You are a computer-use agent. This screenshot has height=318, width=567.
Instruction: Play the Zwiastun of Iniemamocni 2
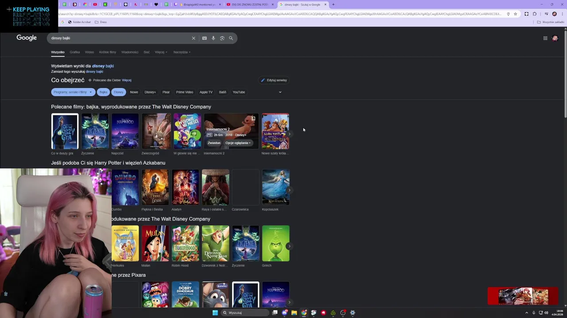click(214, 143)
